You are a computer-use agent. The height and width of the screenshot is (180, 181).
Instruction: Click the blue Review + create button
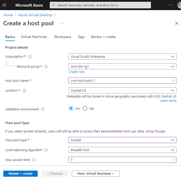pyautogui.click(x=20, y=174)
